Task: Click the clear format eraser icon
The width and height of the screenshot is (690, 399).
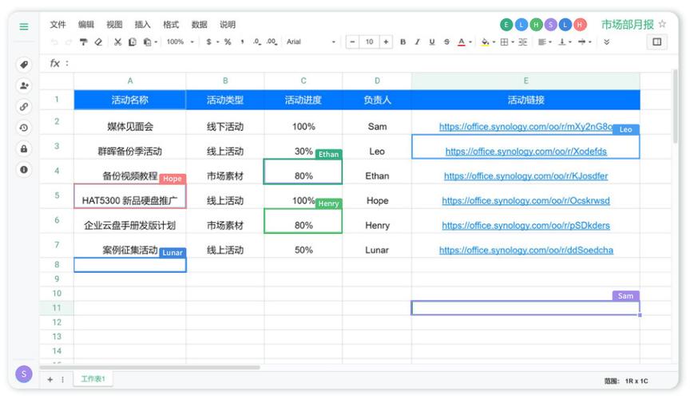Action: pyautogui.click(x=98, y=42)
